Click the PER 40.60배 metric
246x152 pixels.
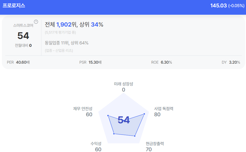tap(18, 62)
